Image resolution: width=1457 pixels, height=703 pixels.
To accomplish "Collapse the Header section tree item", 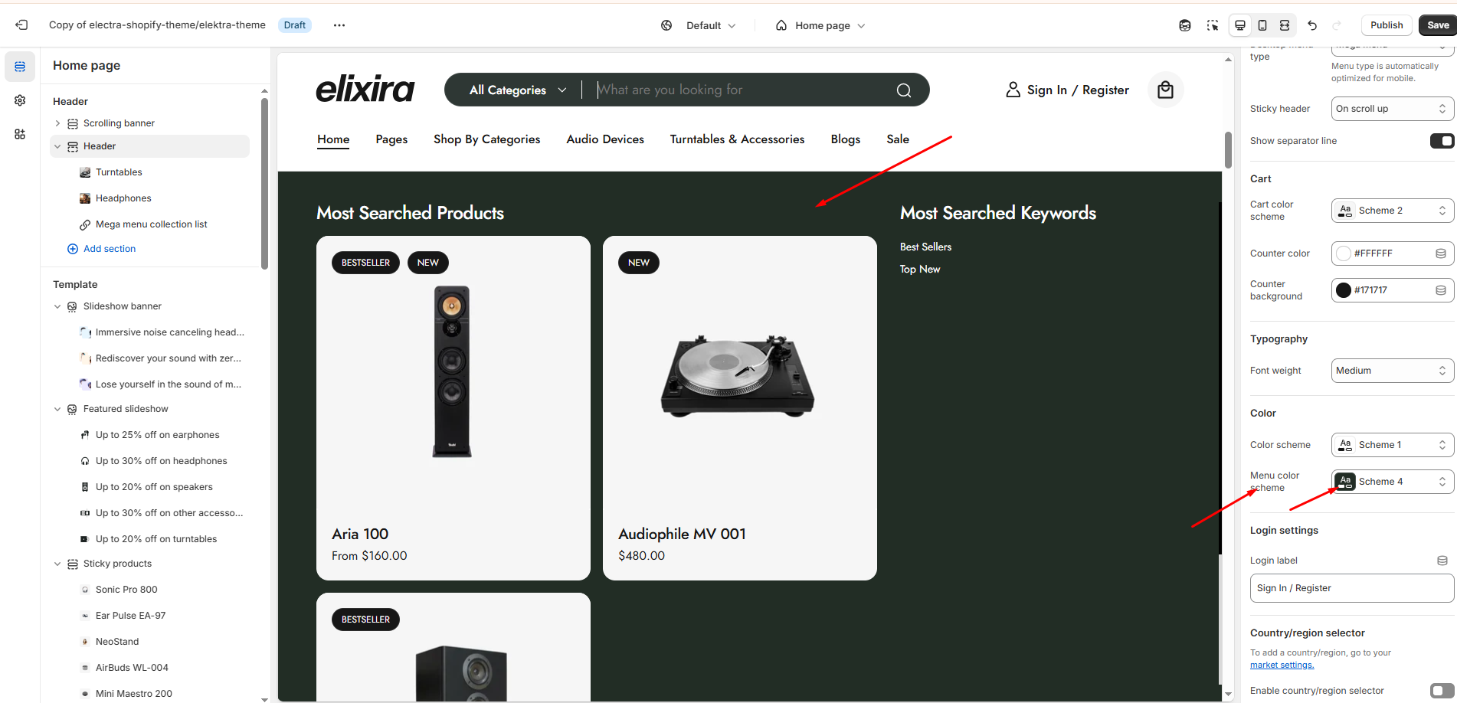I will [57, 146].
